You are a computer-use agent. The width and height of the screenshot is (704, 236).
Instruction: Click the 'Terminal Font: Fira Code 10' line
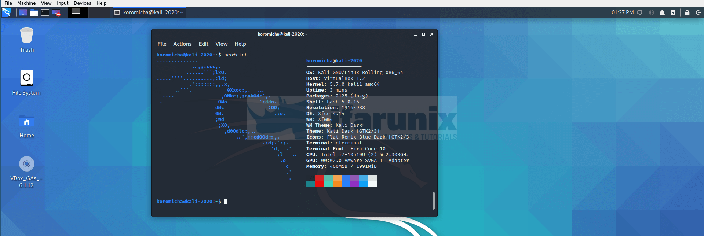(x=346, y=149)
